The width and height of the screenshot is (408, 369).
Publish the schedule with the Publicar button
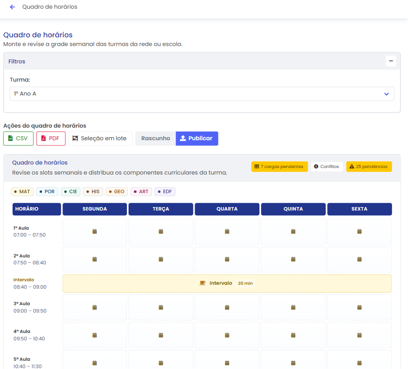(197, 138)
